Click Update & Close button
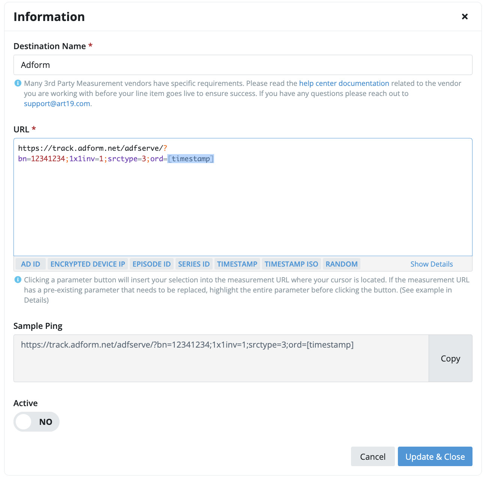The height and width of the screenshot is (480, 486). coord(435,456)
